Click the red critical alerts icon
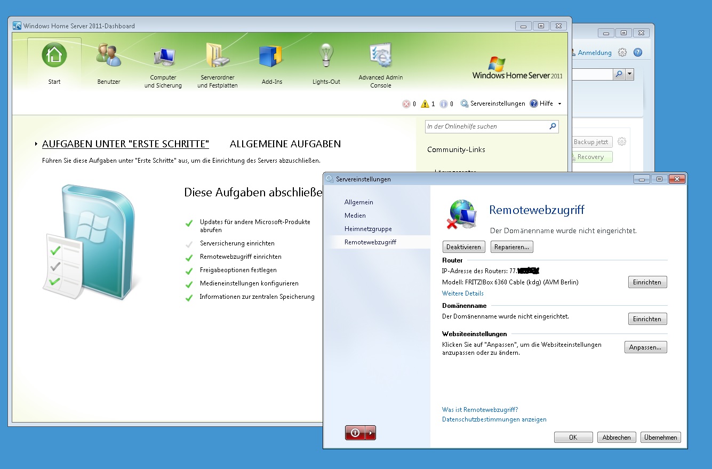This screenshot has width=712, height=469. 406,104
